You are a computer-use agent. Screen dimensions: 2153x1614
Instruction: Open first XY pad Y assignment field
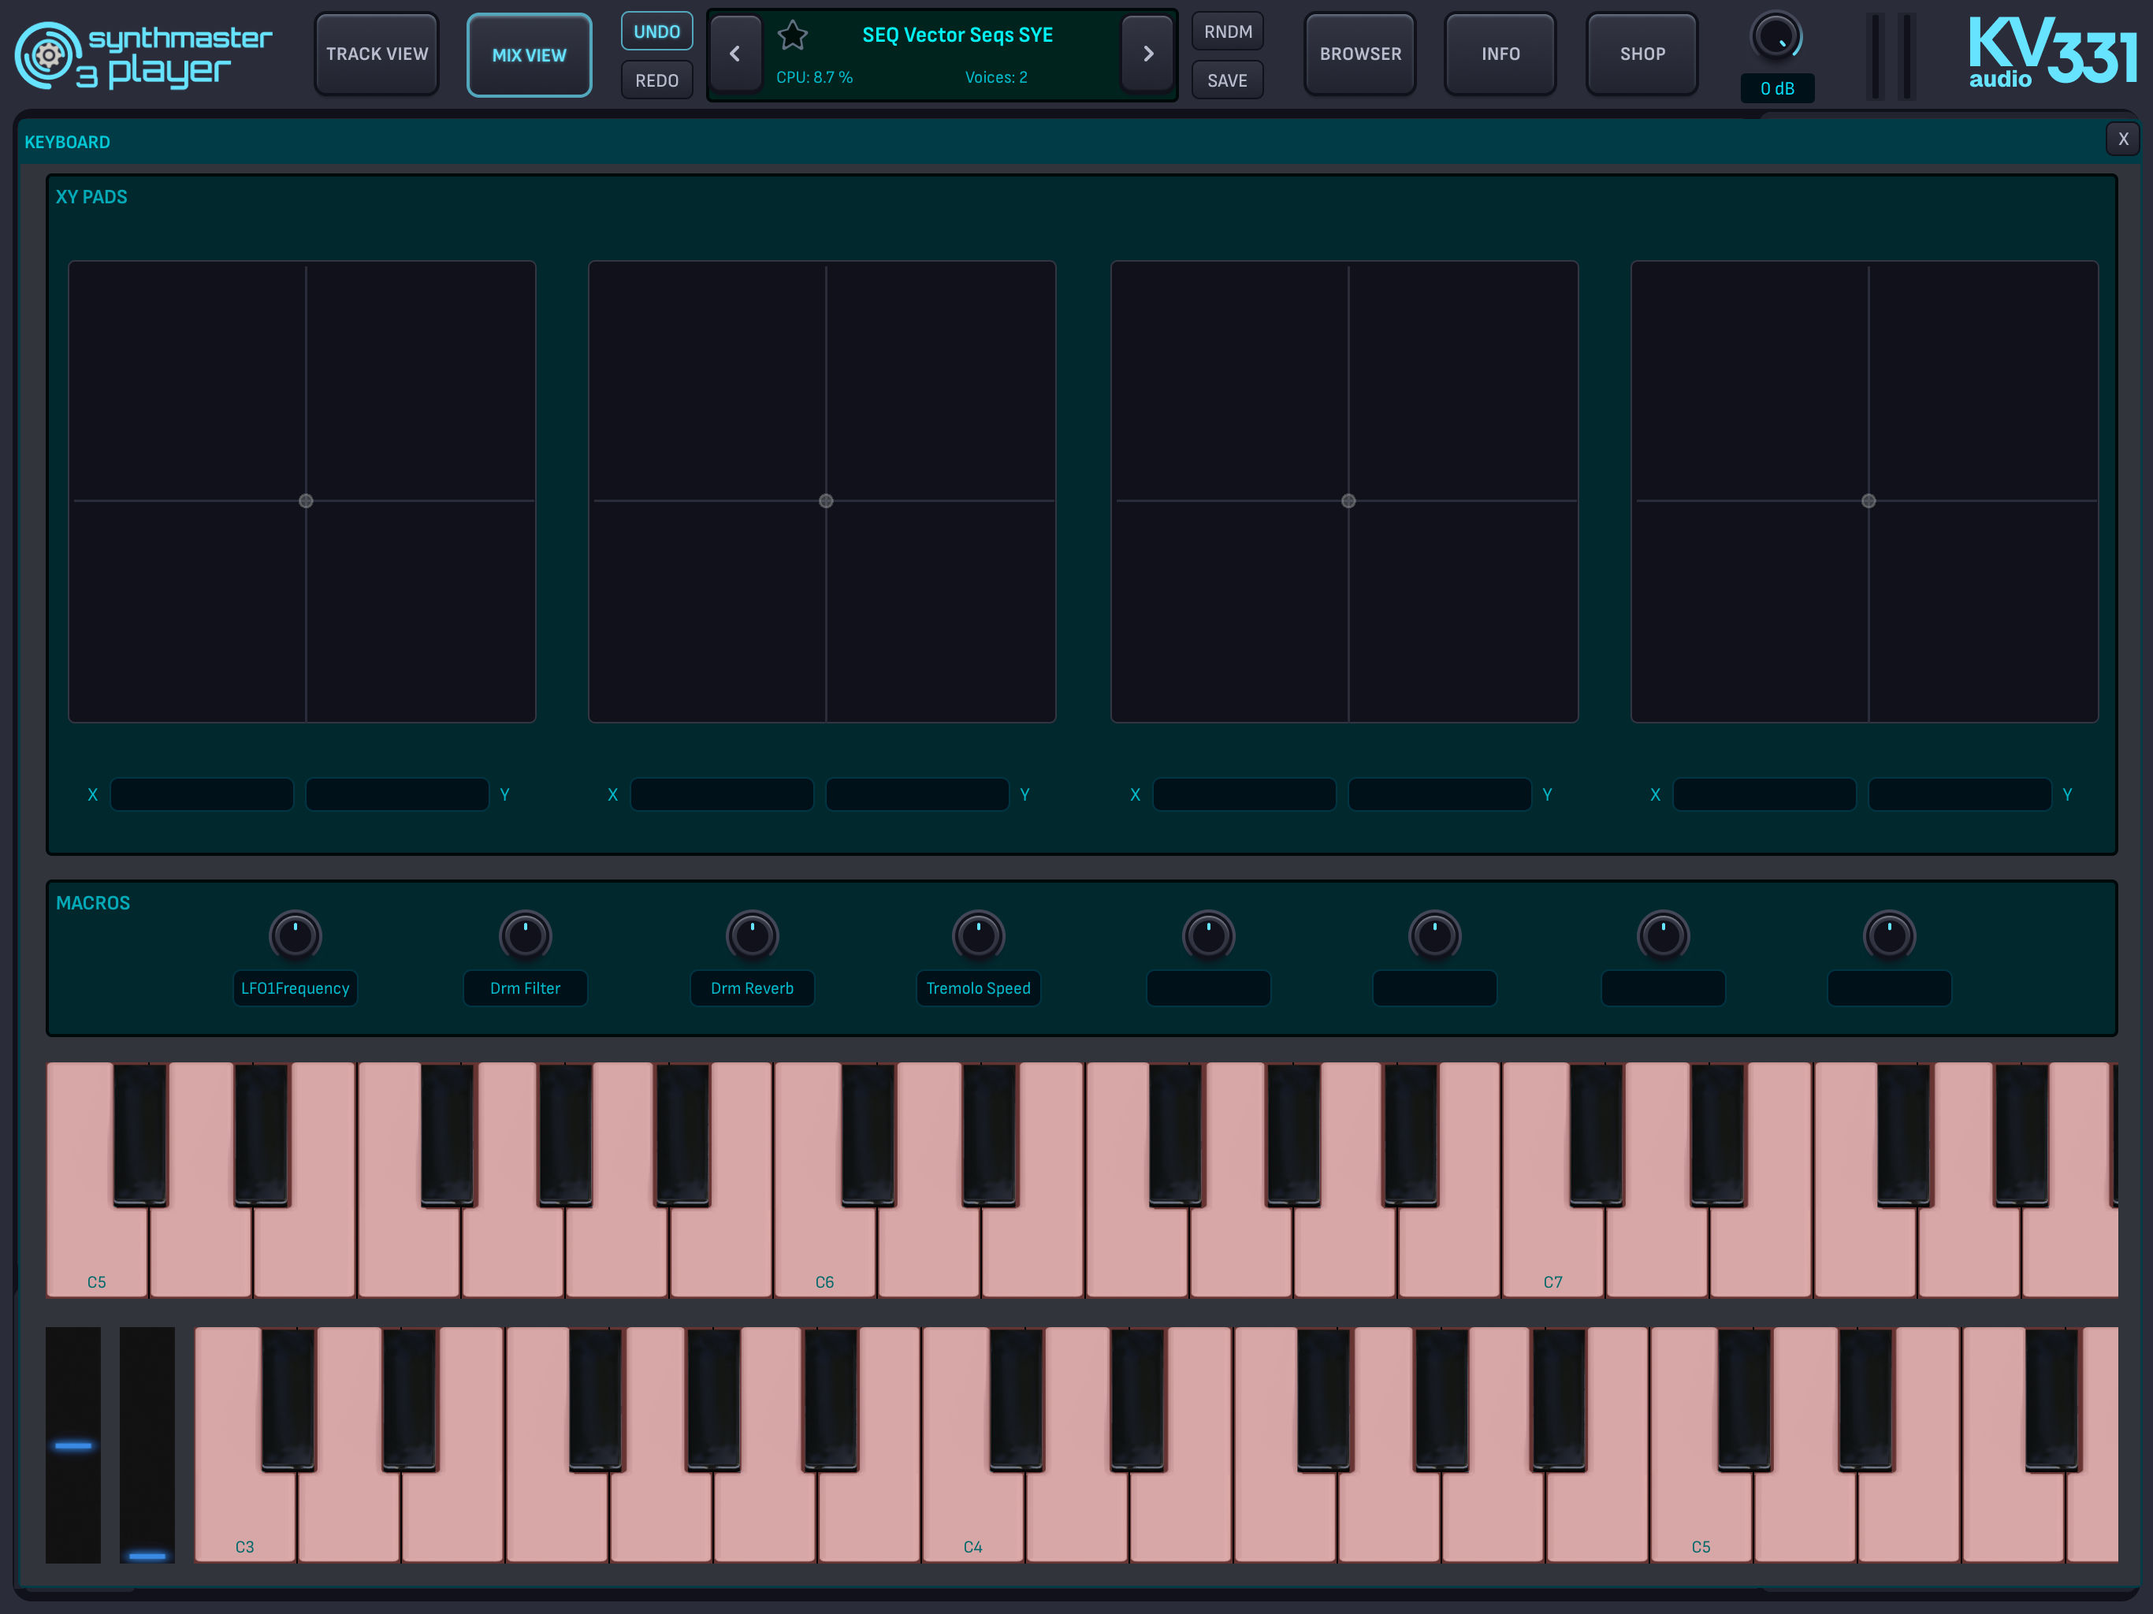(397, 794)
